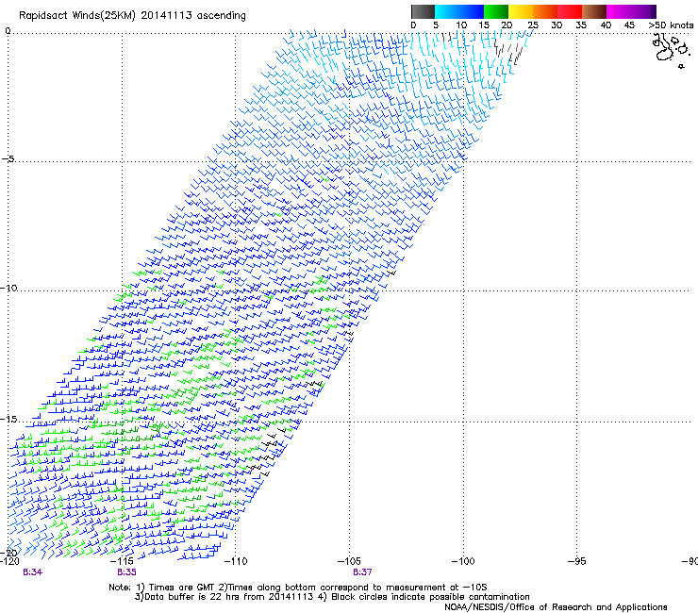Click the green 15-20 knots color band
Screen dimensions: 698x613
tap(496, 11)
